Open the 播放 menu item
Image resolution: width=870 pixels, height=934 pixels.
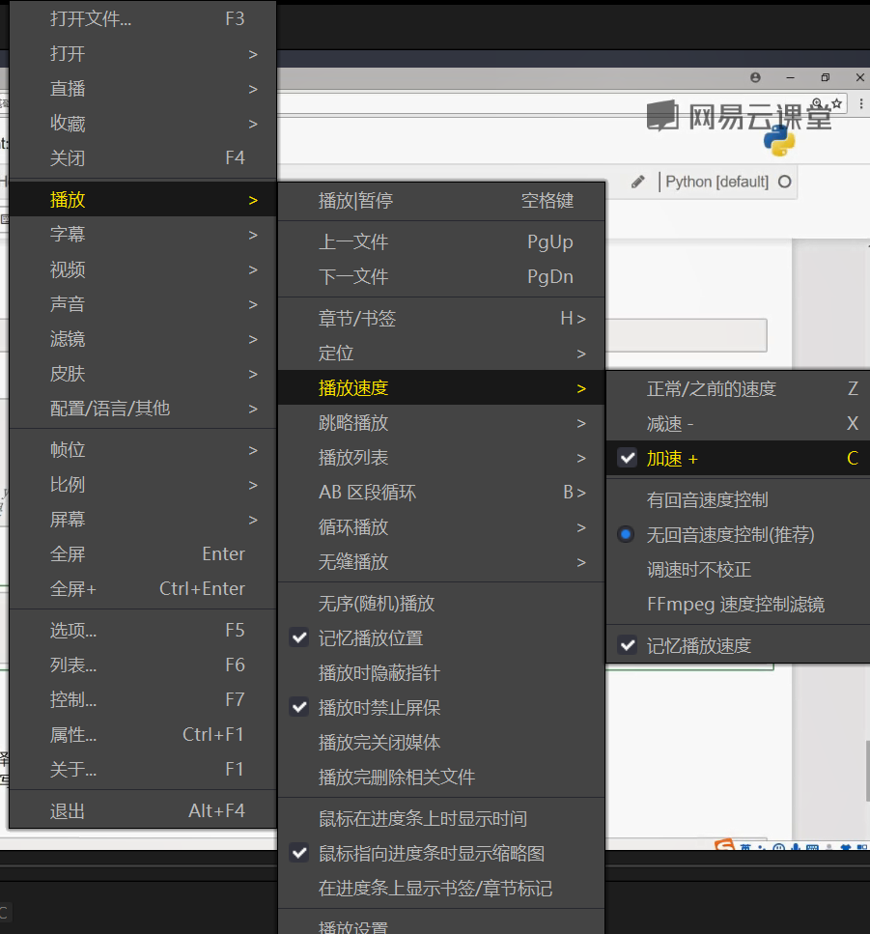point(143,200)
